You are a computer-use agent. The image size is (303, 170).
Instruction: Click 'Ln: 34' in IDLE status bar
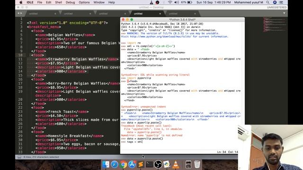[222, 152]
